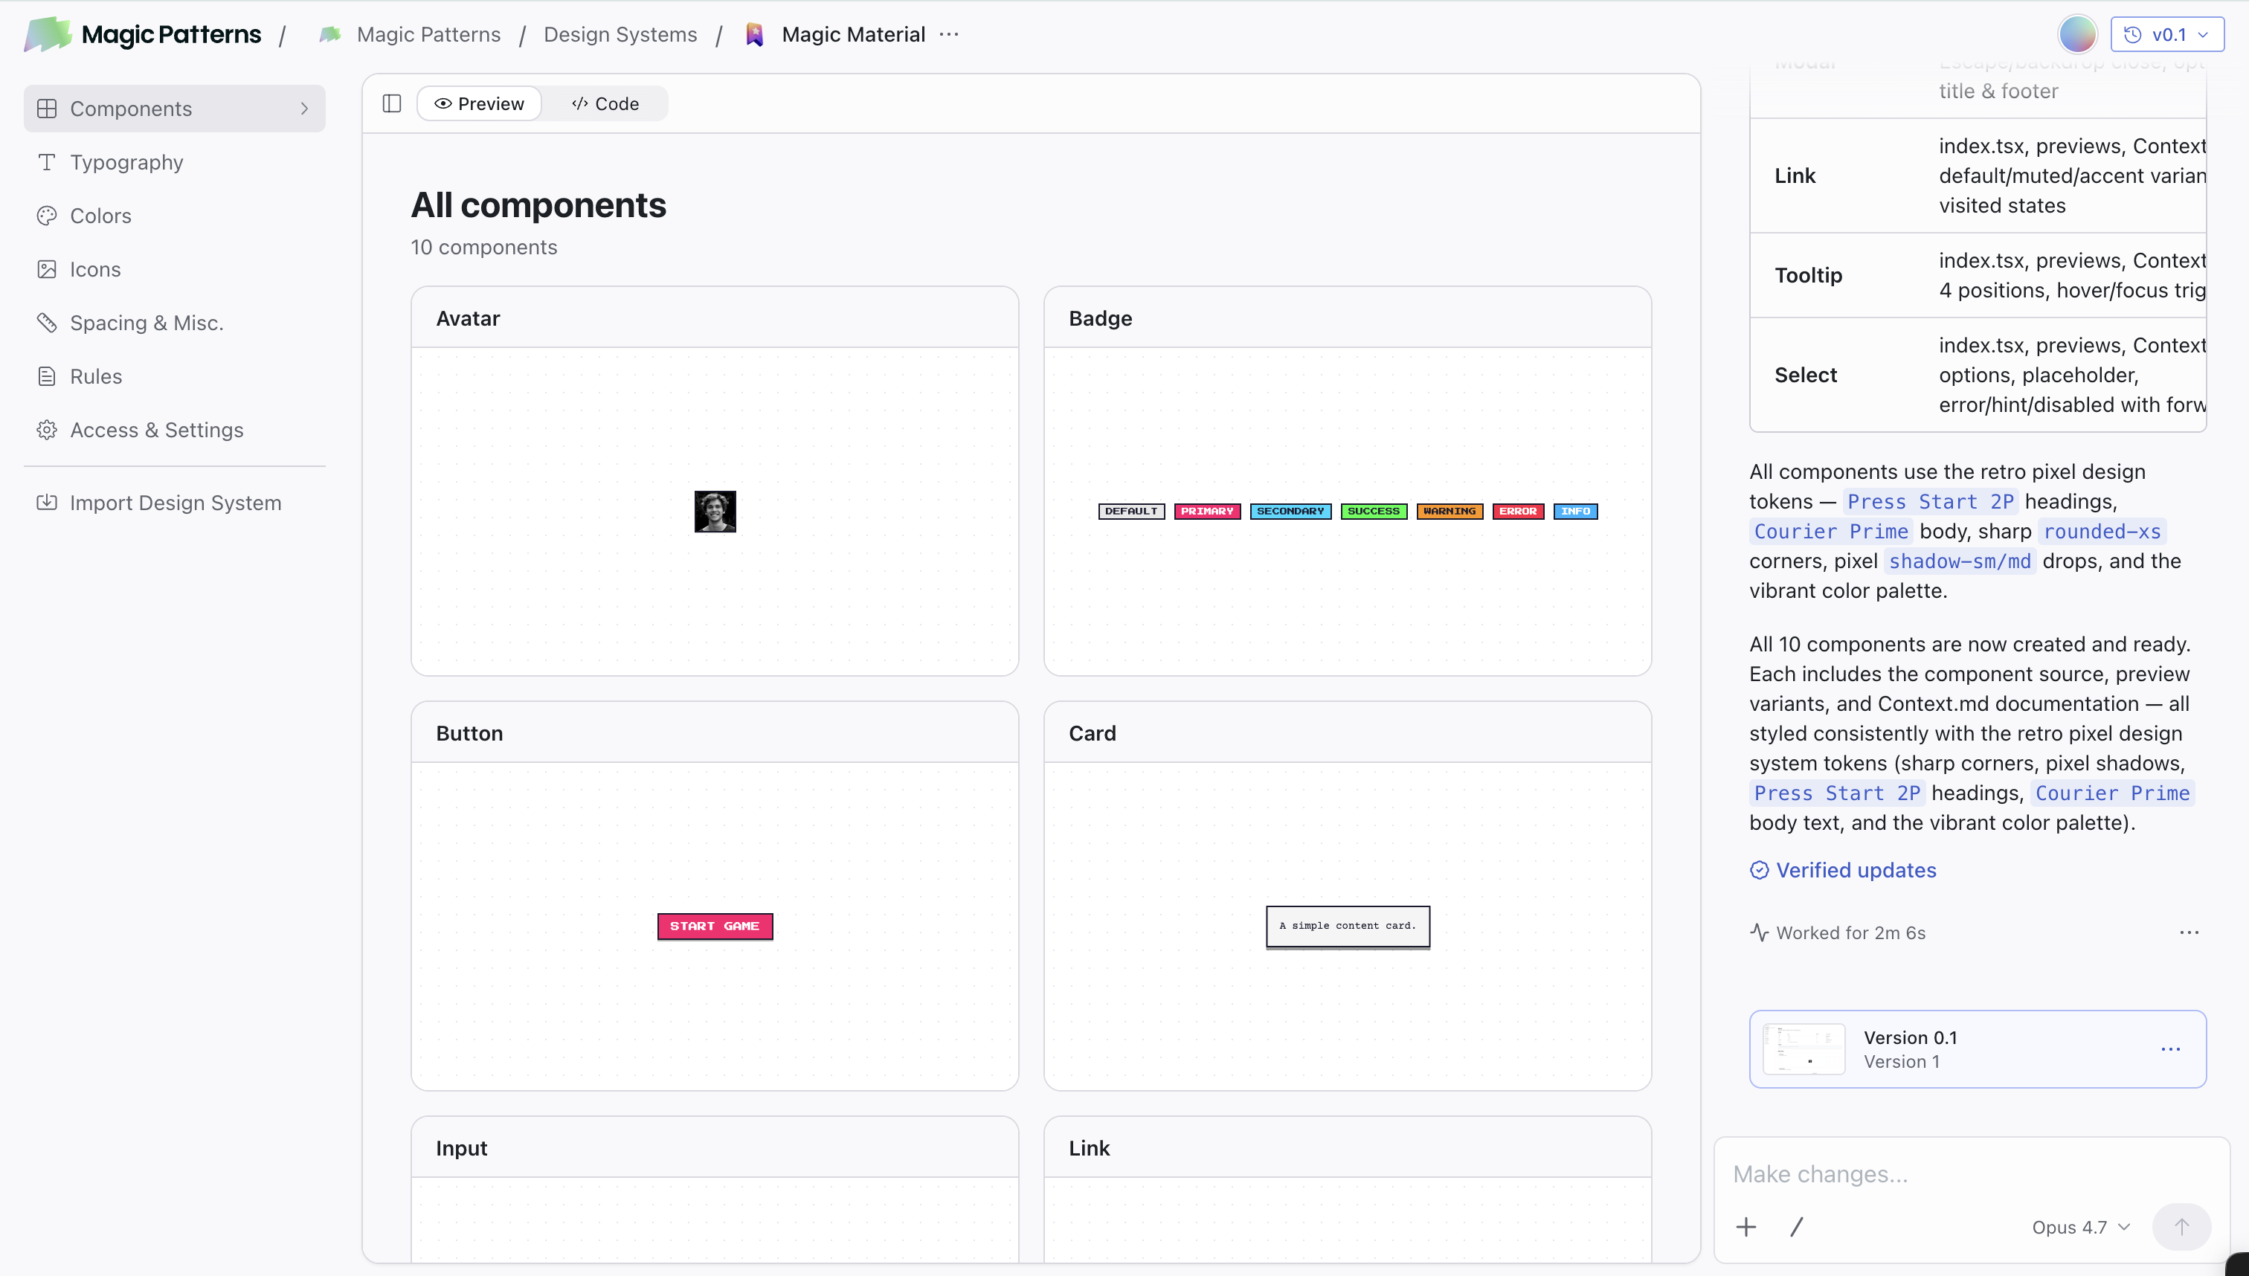The image size is (2249, 1276).
Task: Switch to the Code tab
Action: (605, 103)
